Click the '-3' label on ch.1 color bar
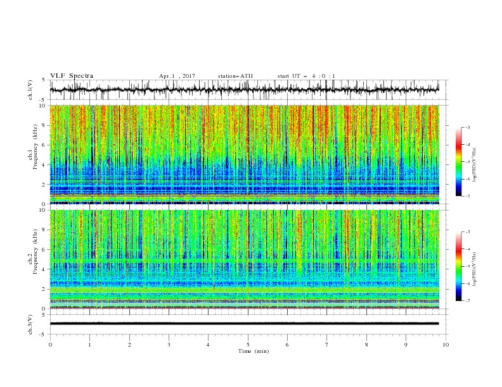Screen dimensions: 502x387 pyautogui.click(x=468, y=127)
